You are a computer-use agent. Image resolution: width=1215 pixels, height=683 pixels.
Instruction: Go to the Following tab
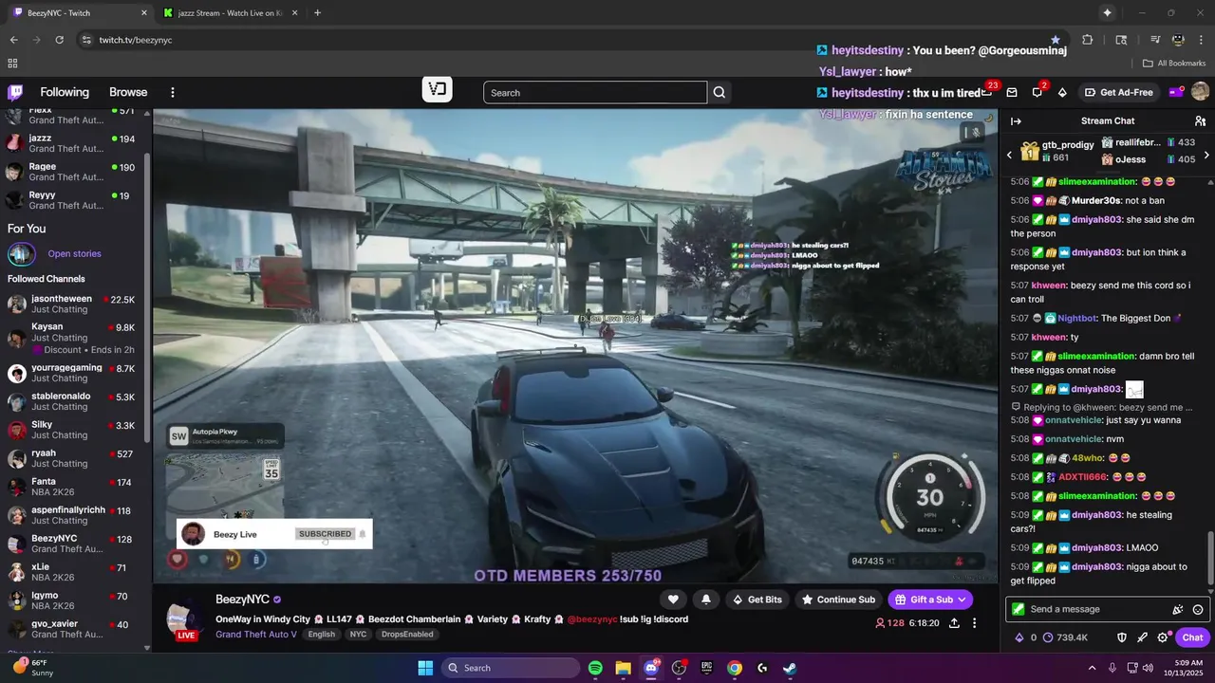pyautogui.click(x=65, y=92)
